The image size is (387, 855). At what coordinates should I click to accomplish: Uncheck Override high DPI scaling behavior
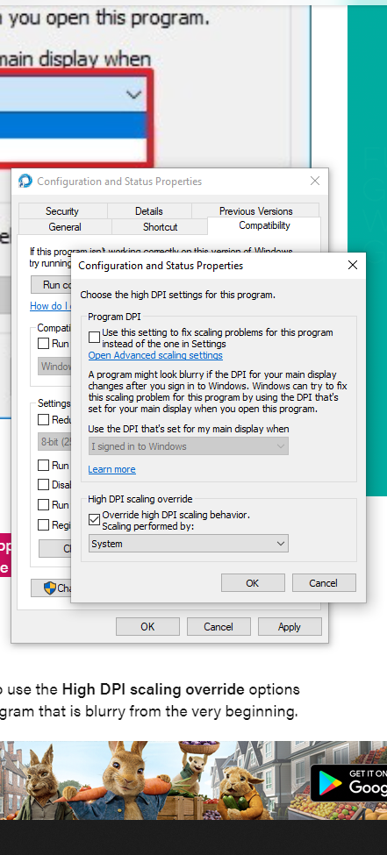[95, 520]
